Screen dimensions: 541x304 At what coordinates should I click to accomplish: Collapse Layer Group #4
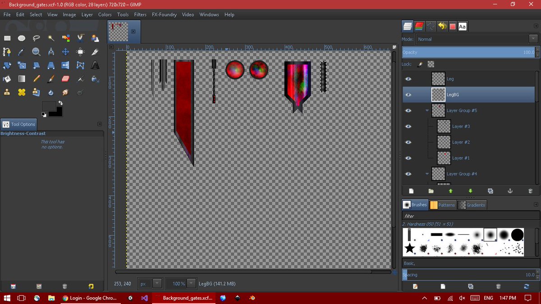(427, 174)
